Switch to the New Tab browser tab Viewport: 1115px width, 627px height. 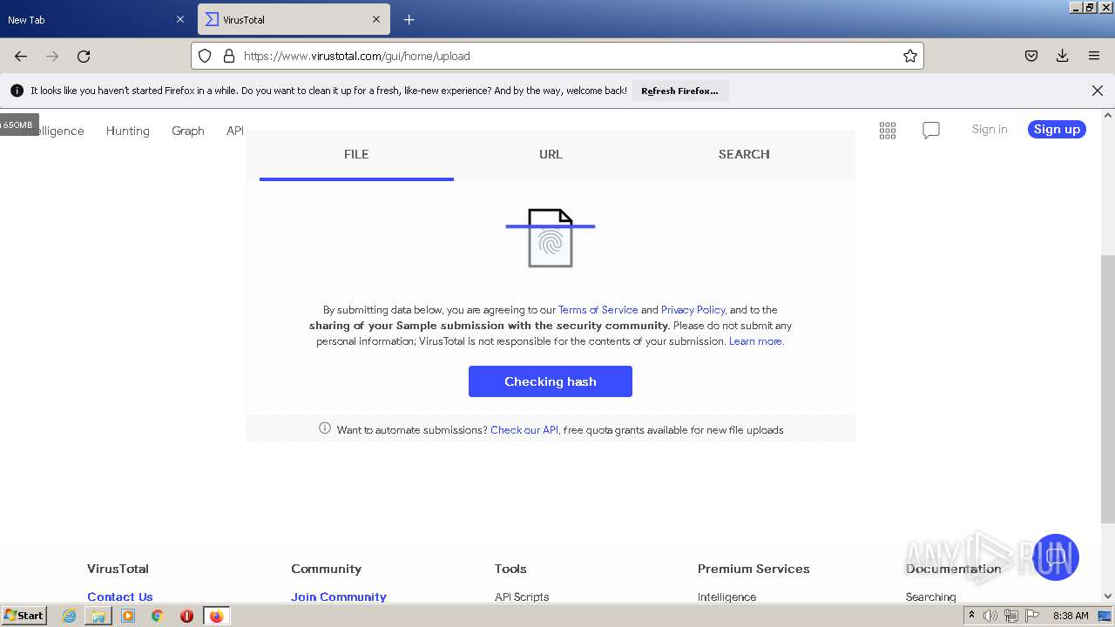[96, 19]
